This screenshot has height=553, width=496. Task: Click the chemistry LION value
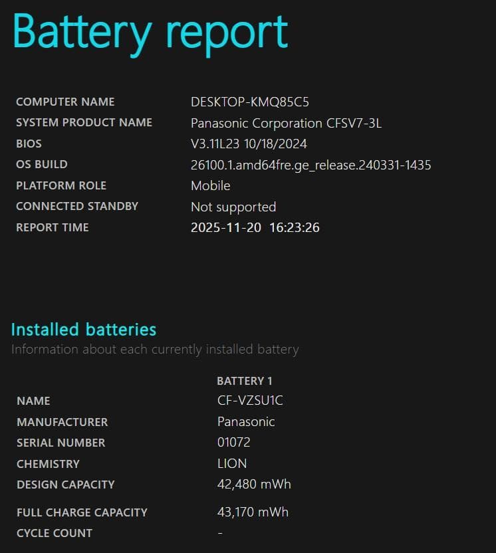(x=232, y=464)
